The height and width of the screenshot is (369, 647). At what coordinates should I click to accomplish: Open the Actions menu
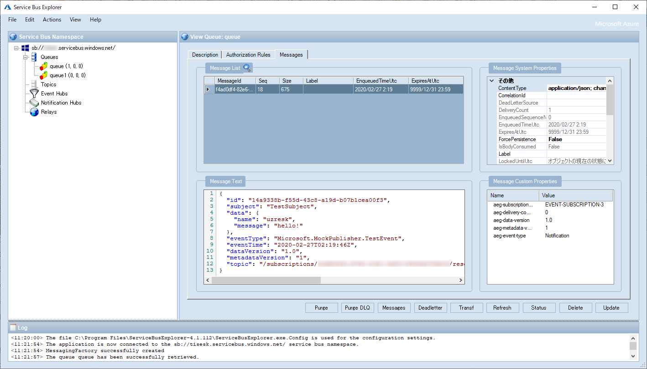[52, 20]
